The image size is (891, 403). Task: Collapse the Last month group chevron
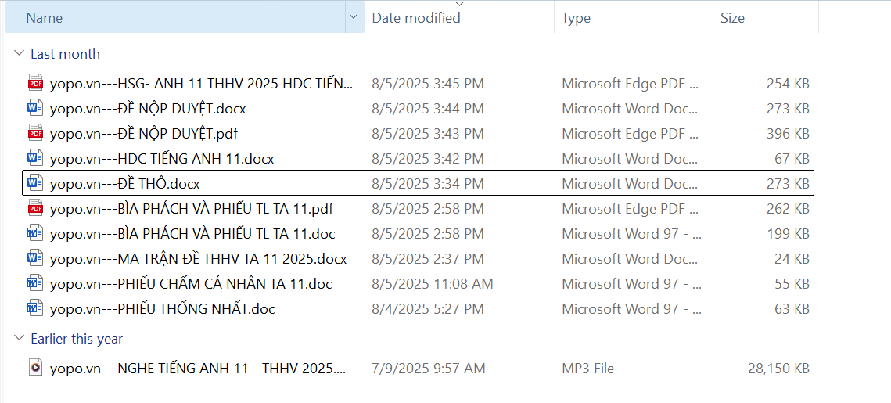18,54
